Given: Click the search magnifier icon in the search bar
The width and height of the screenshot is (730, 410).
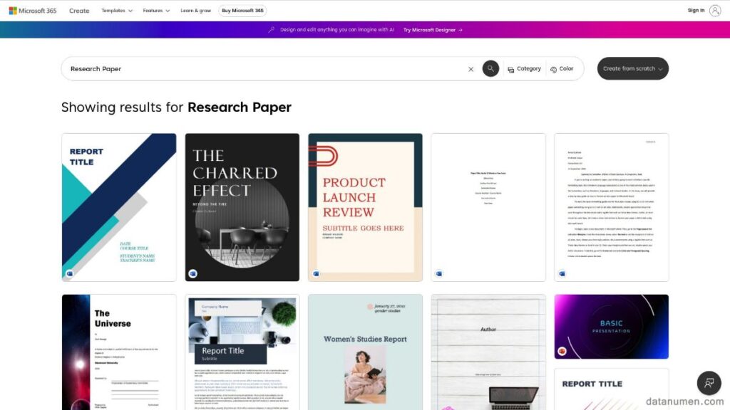Looking at the screenshot, I should click(490, 68).
